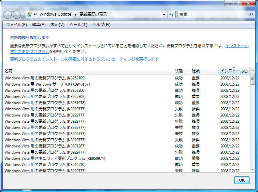Image resolution: width=258 pixels, height=192 pixels.
Task: Open the ツール(T) menu
Action: tap(78, 25)
